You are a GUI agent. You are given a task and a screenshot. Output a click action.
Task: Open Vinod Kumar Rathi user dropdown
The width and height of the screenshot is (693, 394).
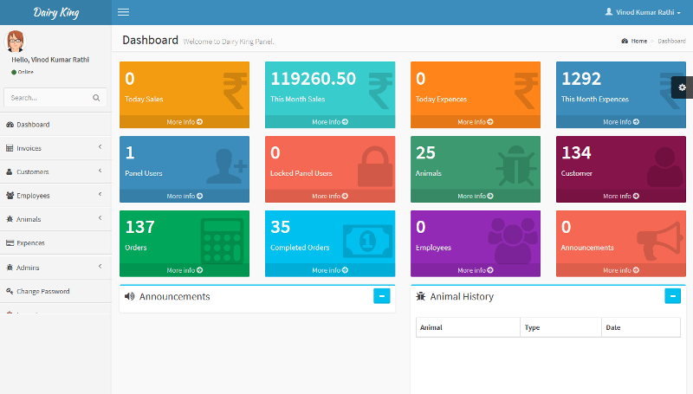coord(642,12)
